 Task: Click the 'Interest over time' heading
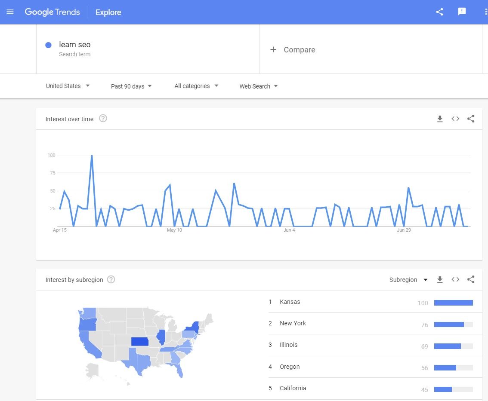(69, 119)
